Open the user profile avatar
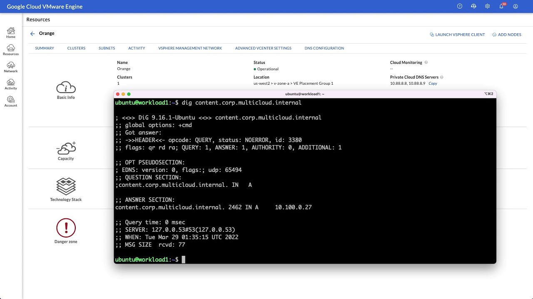This screenshot has width=533, height=299. [x=516, y=6]
